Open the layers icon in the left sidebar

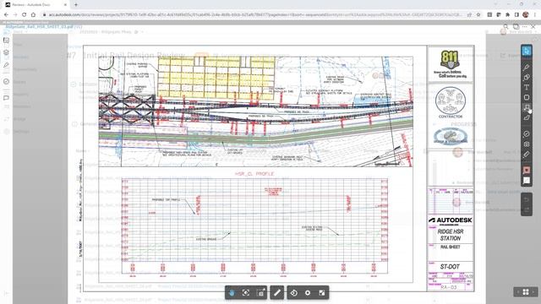(6, 52)
